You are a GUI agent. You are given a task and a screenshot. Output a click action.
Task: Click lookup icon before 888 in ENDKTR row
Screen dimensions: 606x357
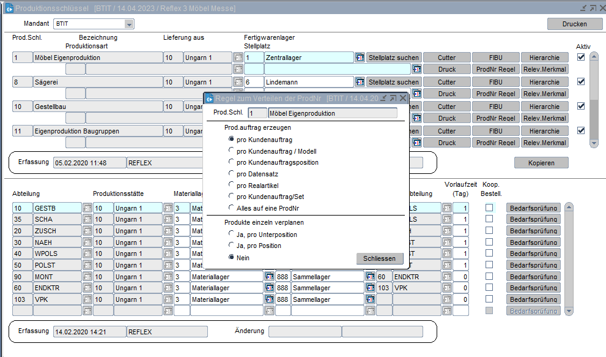click(x=269, y=288)
